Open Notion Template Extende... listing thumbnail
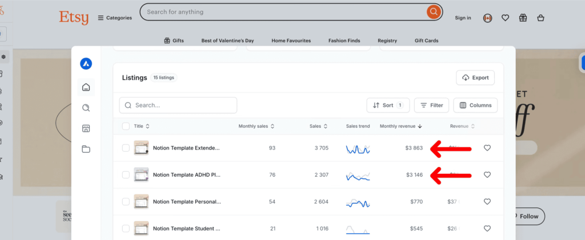This screenshot has width=585, height=240. [x=142, y=148]
